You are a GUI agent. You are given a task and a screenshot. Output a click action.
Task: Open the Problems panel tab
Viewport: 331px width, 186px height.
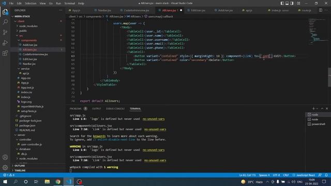point(76,109)
